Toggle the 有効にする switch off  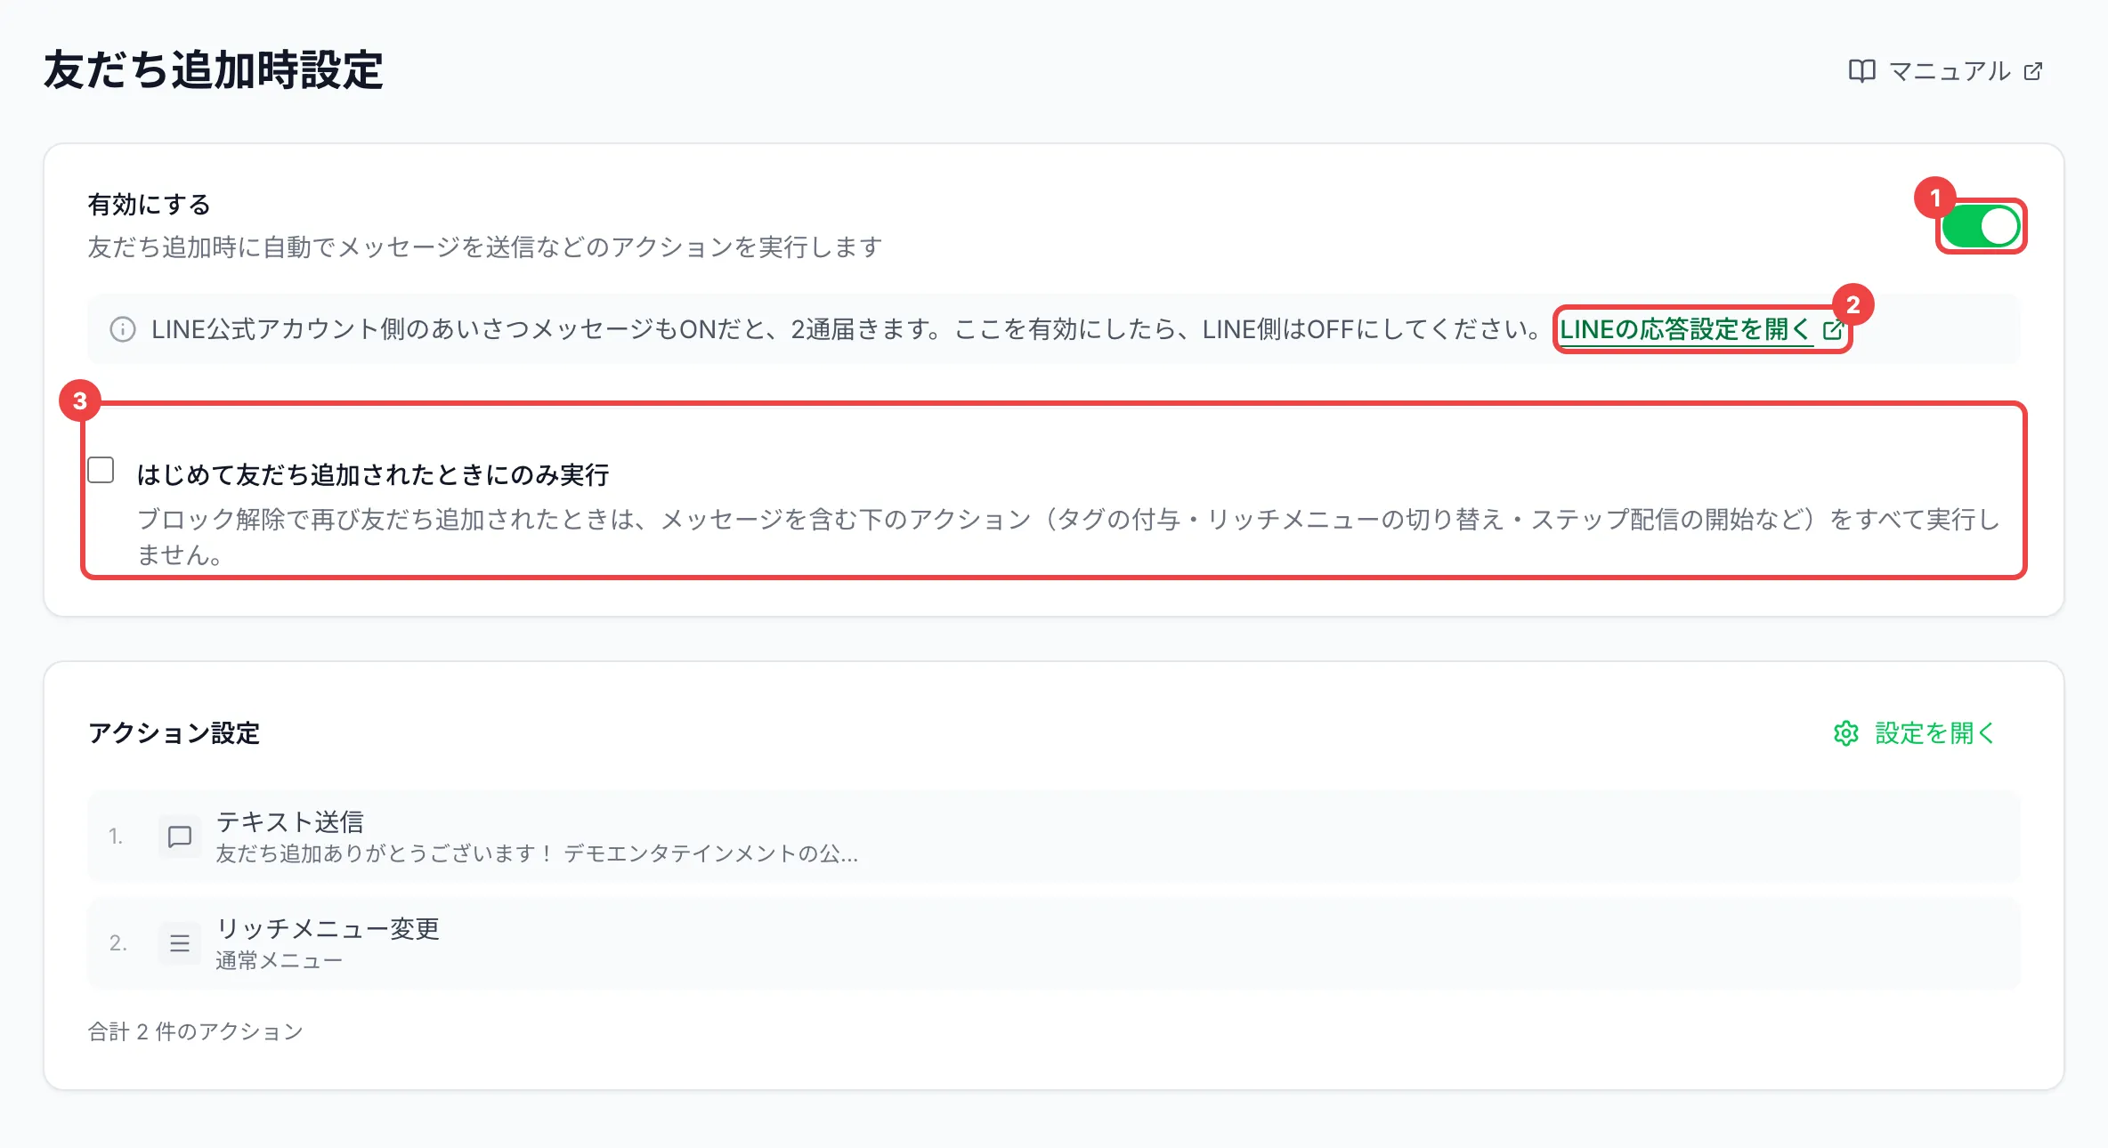coord(1981,227)
